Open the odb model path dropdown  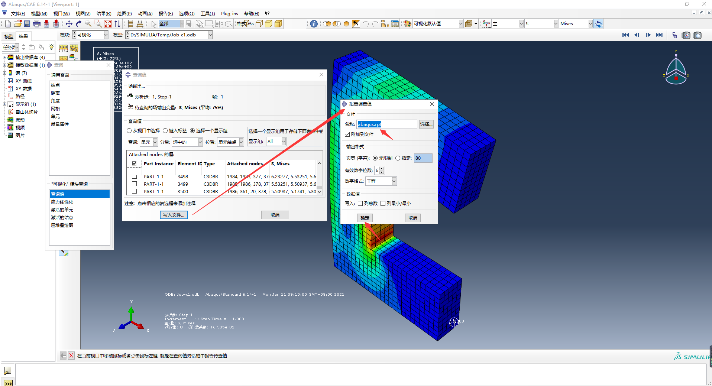[210, 35]
